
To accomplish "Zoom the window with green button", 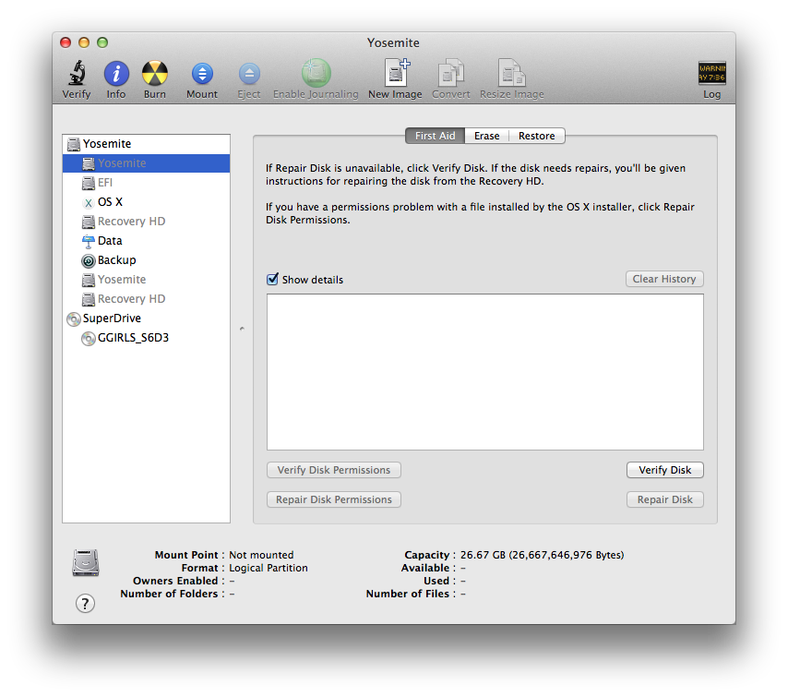I will [x=102, y=42].
